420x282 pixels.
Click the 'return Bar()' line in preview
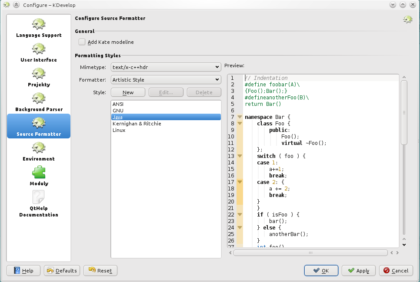(263, 104)
